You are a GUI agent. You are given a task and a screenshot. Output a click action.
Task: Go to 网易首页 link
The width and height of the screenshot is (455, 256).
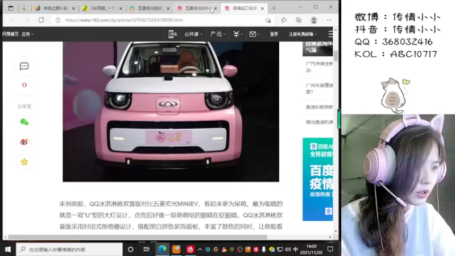(x=10, y=34)
